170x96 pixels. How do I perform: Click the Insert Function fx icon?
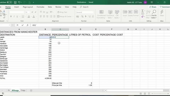tap(28, 25)
